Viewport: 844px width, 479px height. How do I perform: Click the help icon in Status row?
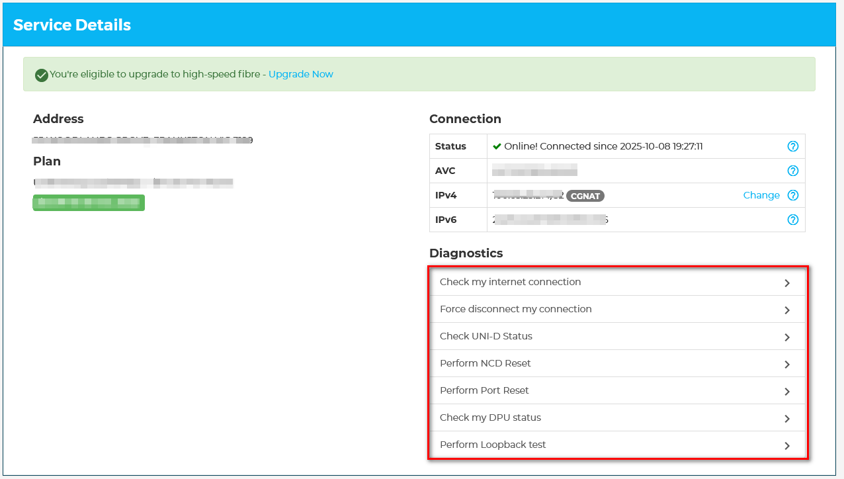793,146
